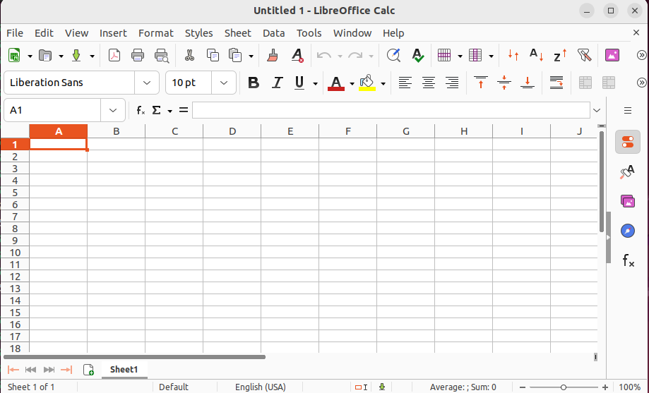The width and height of the screenshot is (649, 393).
Task: Open the sidebar Gallery deck
Action: tap(628, 202)
